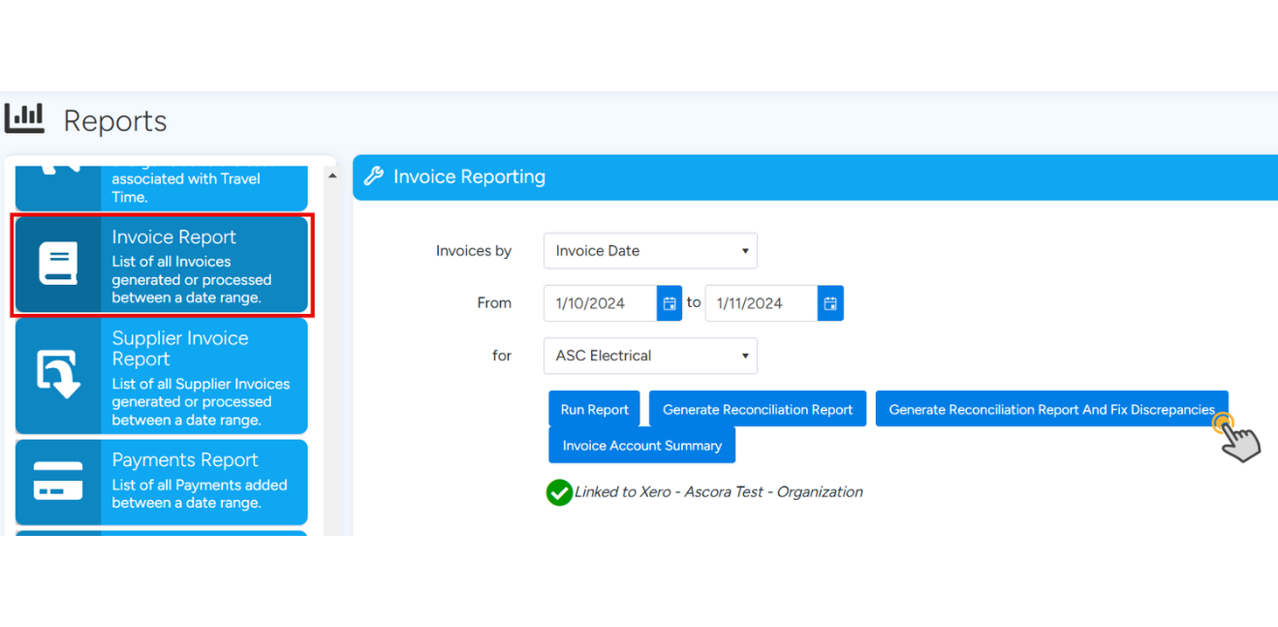Viewport: 1278px width, 627px height.
Task: Click the Reports bar chart icon
Action: 25,118
